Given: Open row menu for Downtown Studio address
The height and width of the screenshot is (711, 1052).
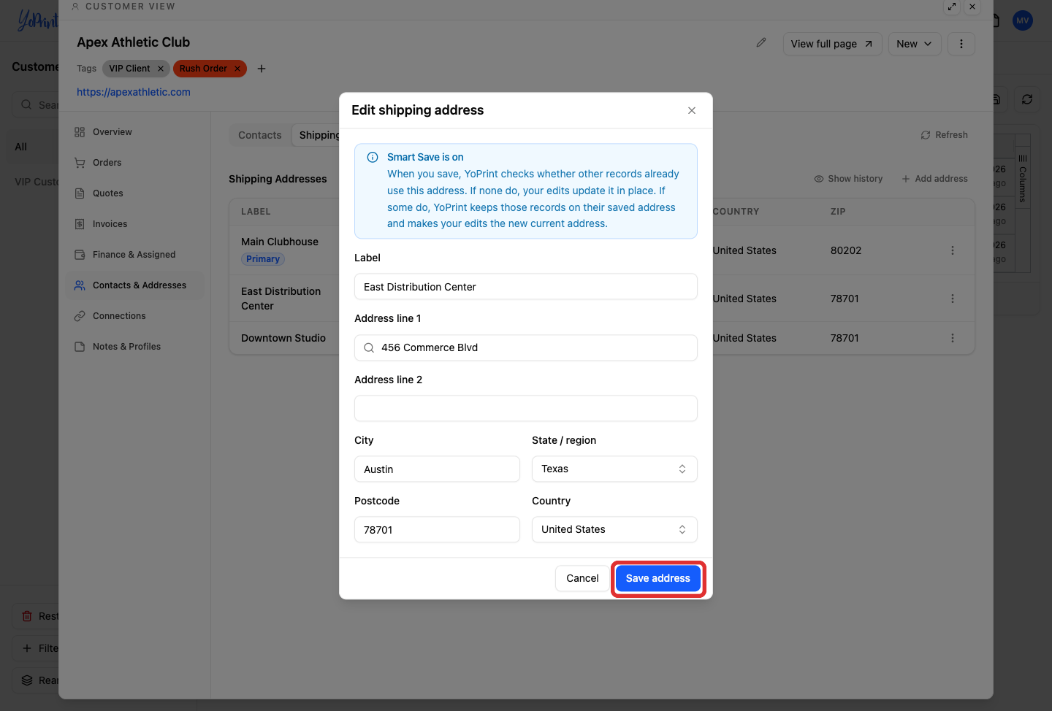Looking at the screenshot, I should point(953,338).
